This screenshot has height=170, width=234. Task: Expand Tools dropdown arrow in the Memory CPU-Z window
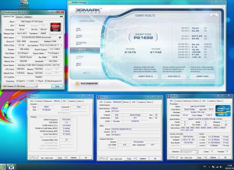(66, 158)
